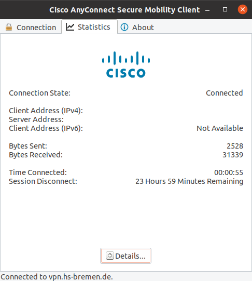The width and height of the screenshot is (252, 281).
Task: Open the Details... button
Action: point(125,256)
